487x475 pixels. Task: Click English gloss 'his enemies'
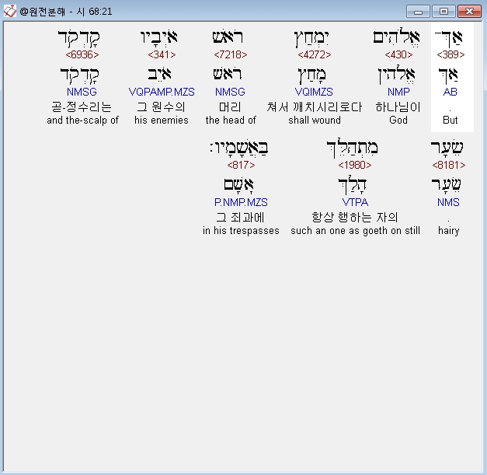[162, 120]
